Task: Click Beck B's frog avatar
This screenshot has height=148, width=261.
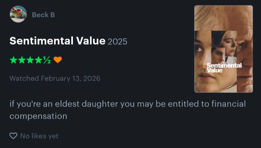Action: coord(18,14)
